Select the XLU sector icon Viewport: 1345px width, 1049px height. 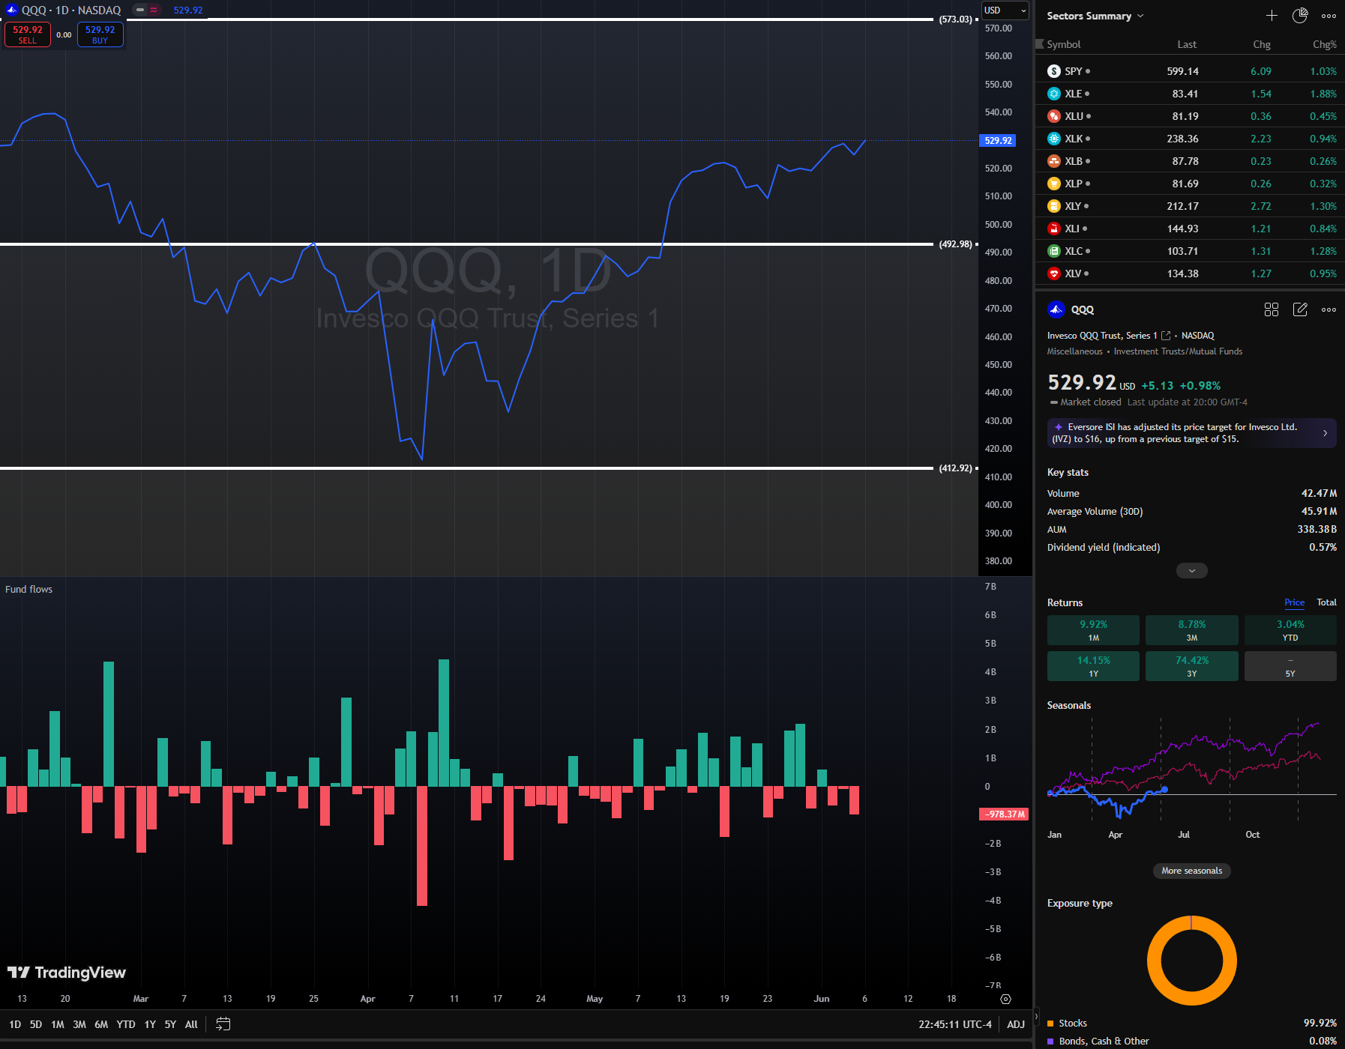[x=1054, y=116]
